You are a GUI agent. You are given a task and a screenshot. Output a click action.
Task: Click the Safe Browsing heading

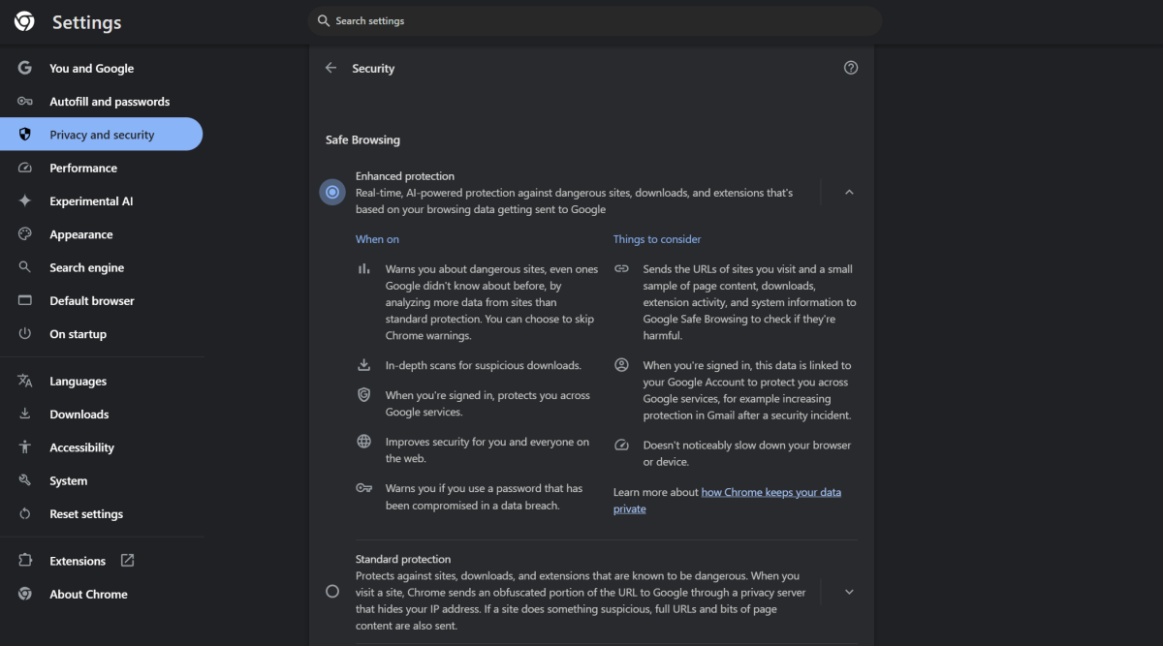click(x=362, y=140)
